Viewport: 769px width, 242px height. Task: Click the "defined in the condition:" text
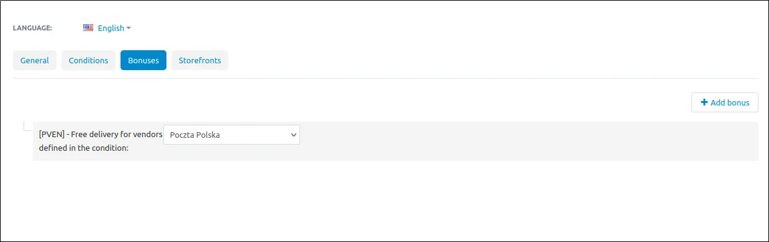point(83,148)
